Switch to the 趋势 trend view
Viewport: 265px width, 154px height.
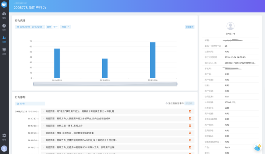49,27
